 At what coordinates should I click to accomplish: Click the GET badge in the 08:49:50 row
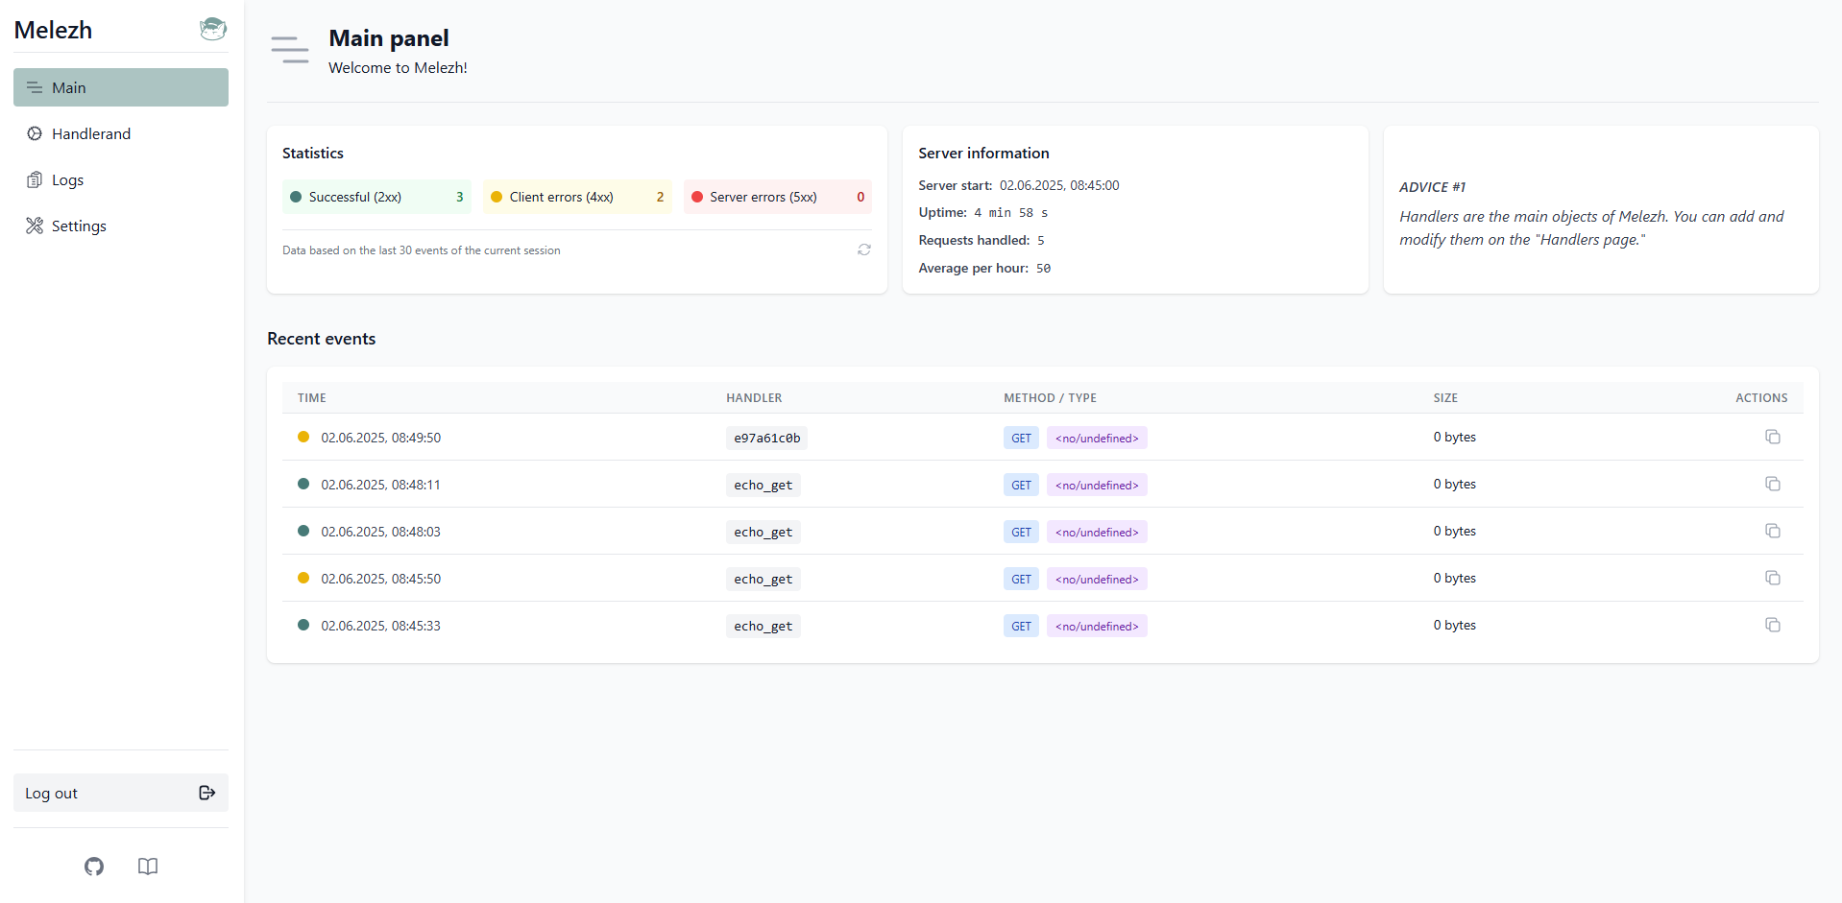[1021, 438]
